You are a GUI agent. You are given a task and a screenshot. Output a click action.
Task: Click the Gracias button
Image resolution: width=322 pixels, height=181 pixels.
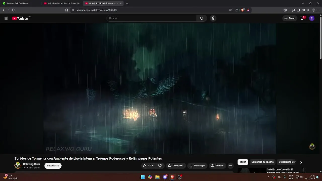[217, 166]
